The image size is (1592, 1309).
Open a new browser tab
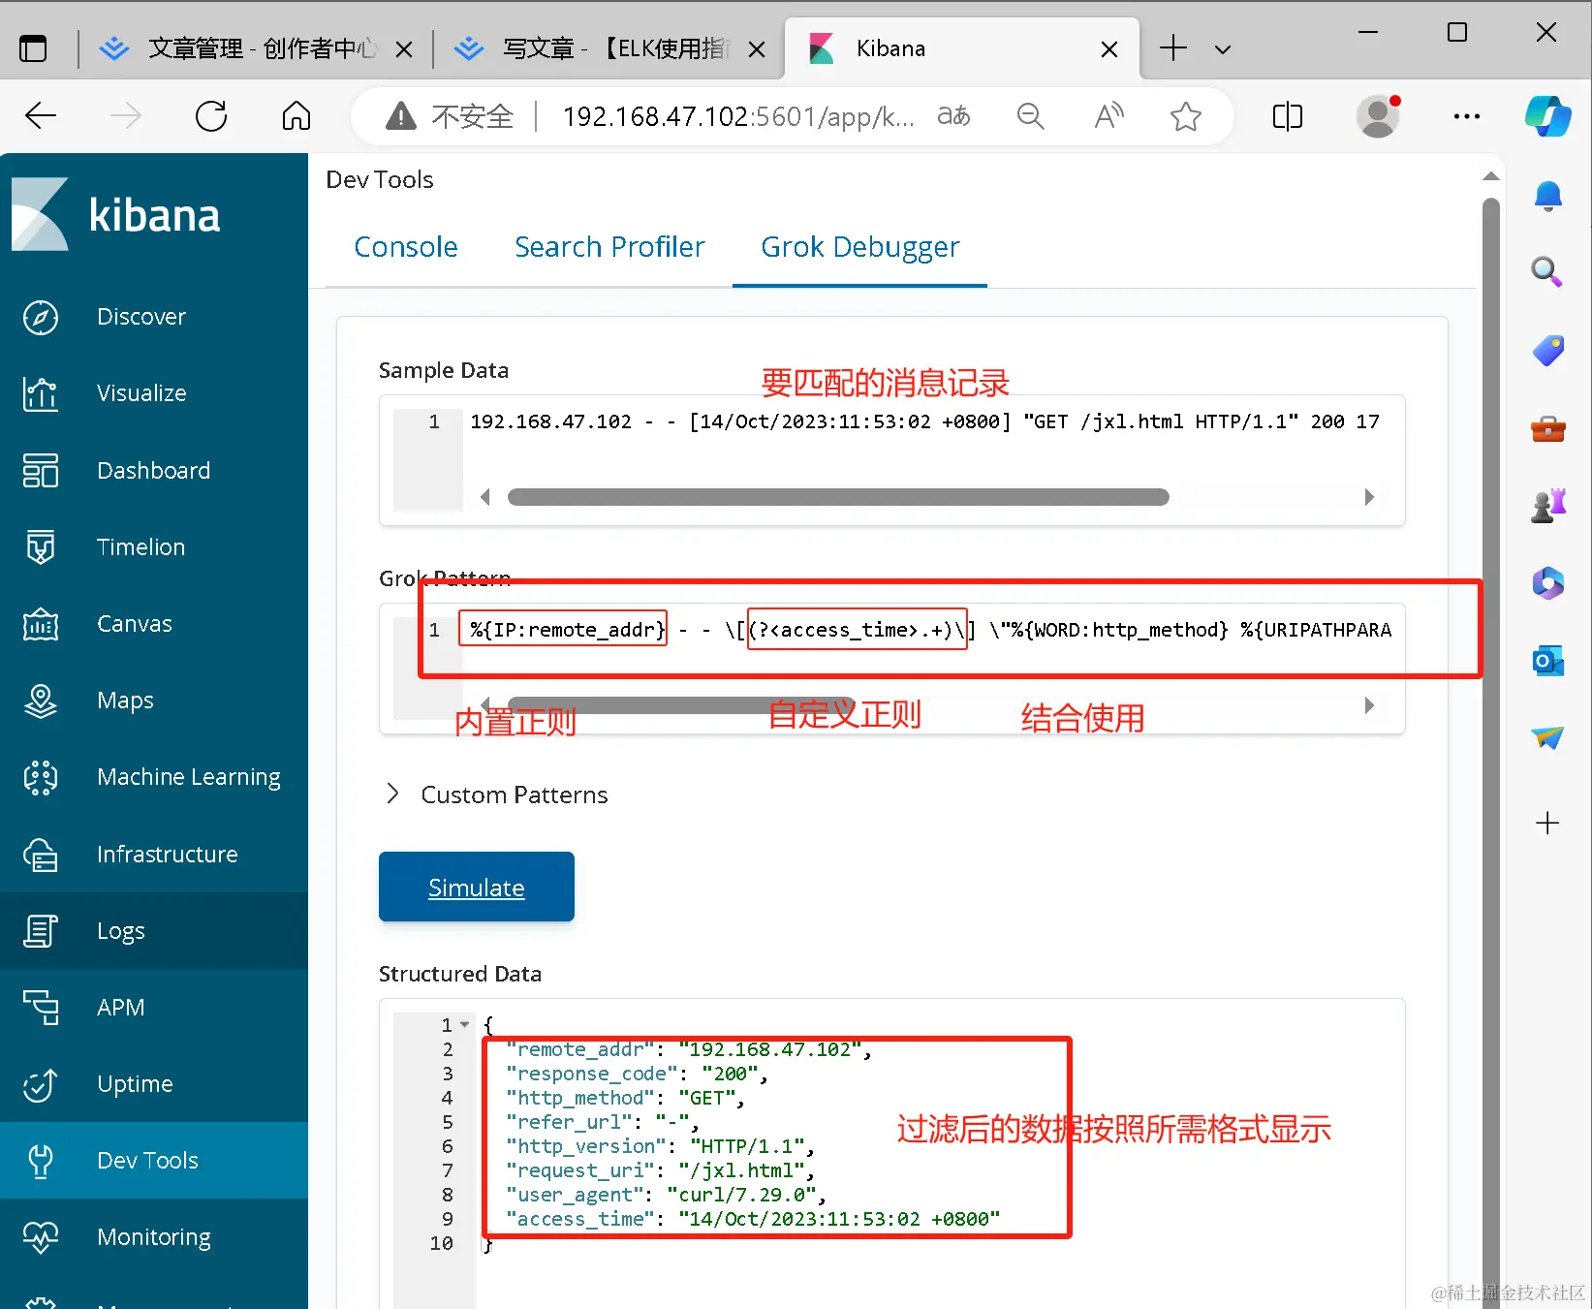[1173, 48]
